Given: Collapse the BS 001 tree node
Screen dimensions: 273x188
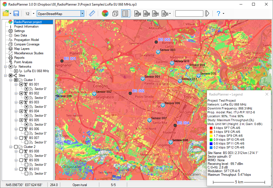Looking at the screenshot, I should point(16,84).
